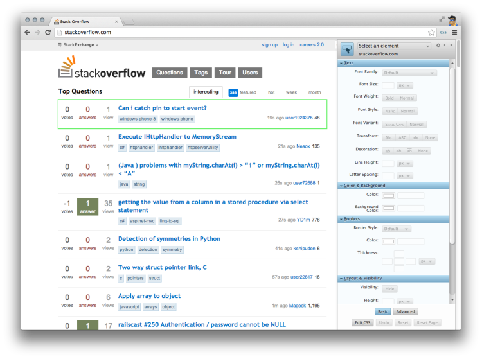Collapse the Layout & Visibility section
This screenshot has width=482, height=359.
click(x=393, y=278)
